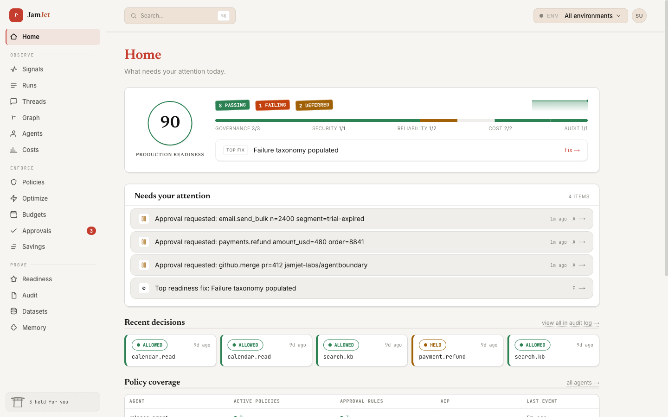Click the gear icon on readiness fix row
The image size is (668, 417).
click(144, 288)
